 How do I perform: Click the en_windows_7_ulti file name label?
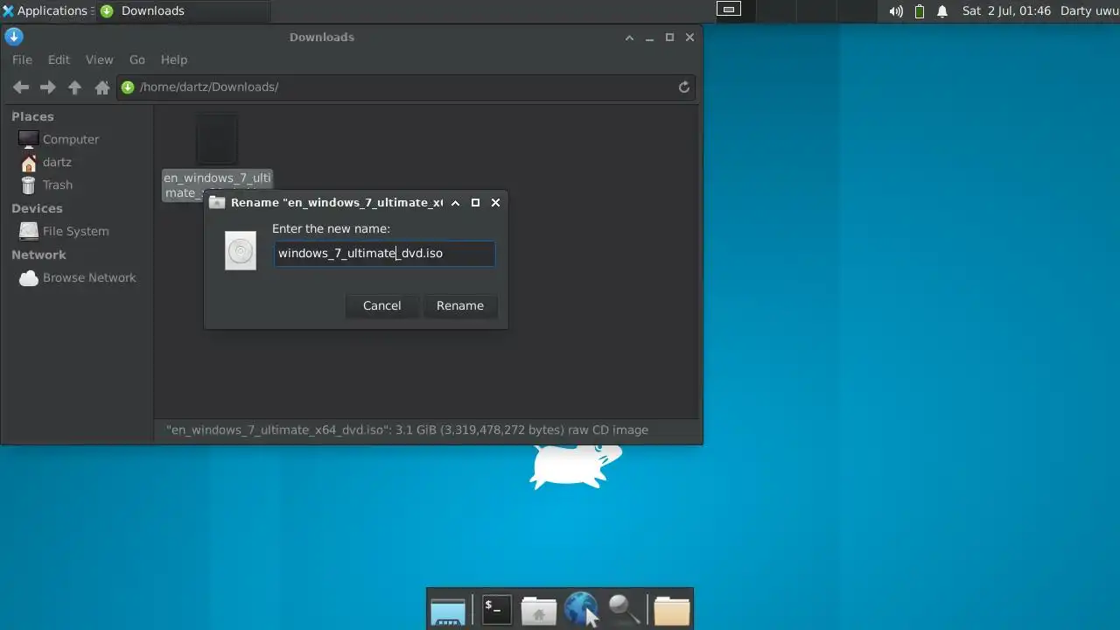(x=217, y=185)
